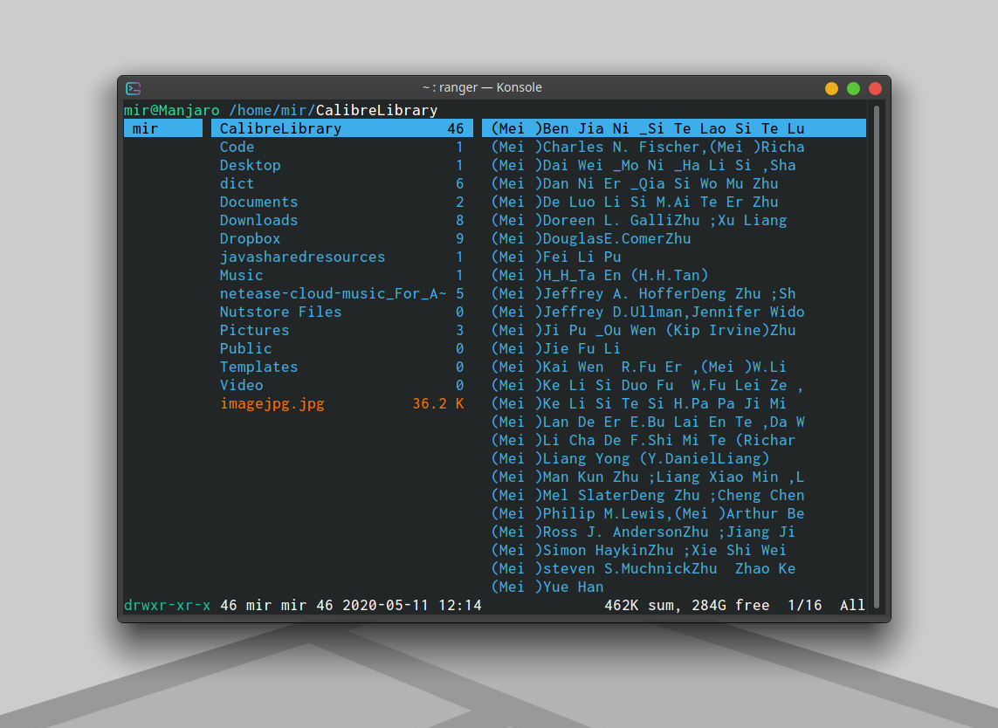
Task: Select the 'mir' parent directory entry
Action: [x=163, y=128]
